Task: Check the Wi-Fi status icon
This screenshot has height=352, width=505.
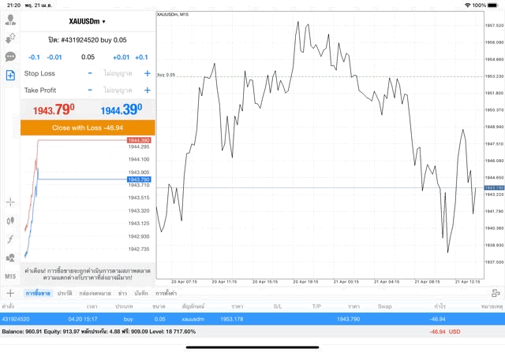Action: coord(468,6)
